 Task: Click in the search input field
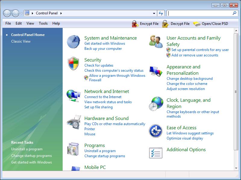tap(199, 13)
